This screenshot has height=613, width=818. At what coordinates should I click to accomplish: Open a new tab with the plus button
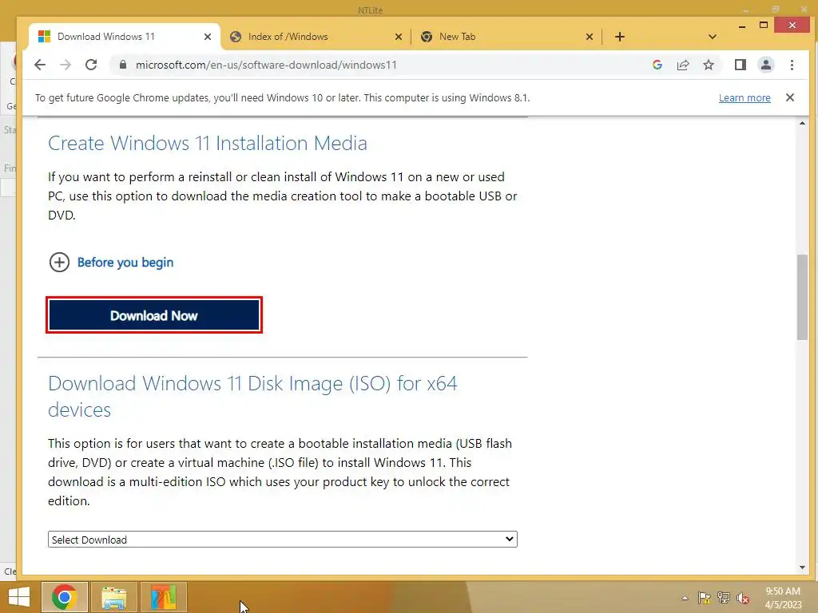pyautogui.click(x=620, y=37)
